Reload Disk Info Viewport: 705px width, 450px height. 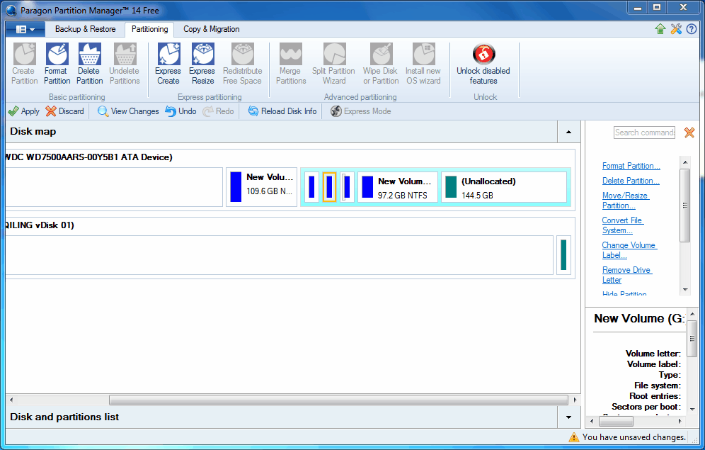click(282, 111)
